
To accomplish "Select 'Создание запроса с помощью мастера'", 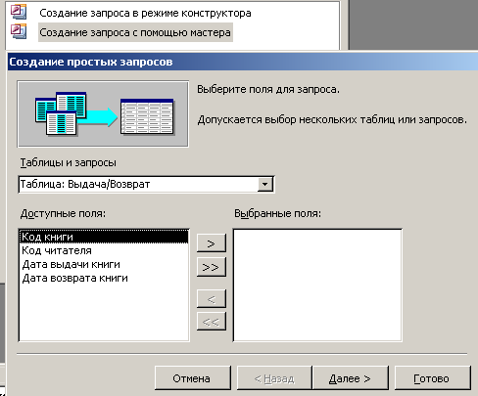I will pos(135,32).
